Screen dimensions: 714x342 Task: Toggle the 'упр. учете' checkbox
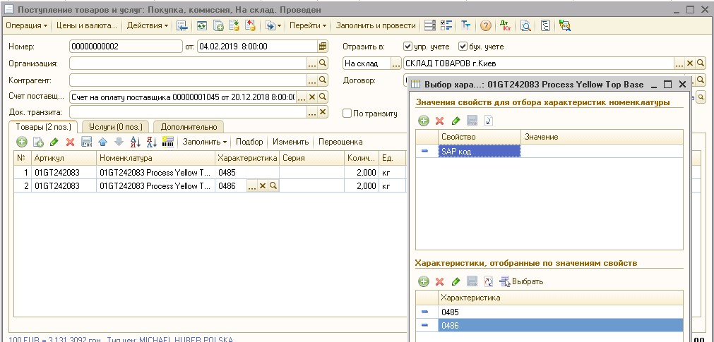click(x=407, y=47)
